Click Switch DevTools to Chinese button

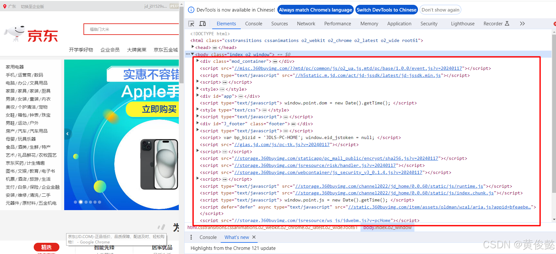[x=387, y=10]
